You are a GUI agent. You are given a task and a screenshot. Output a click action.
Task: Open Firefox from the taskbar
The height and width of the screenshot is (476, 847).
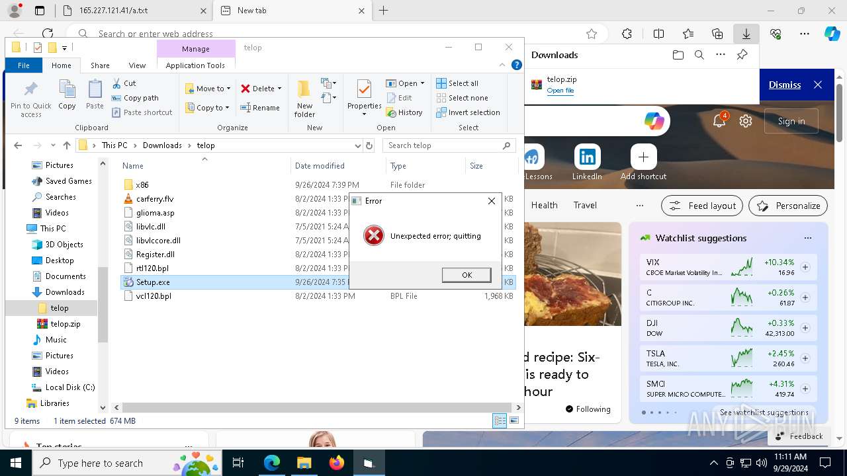tap(337, 463)
